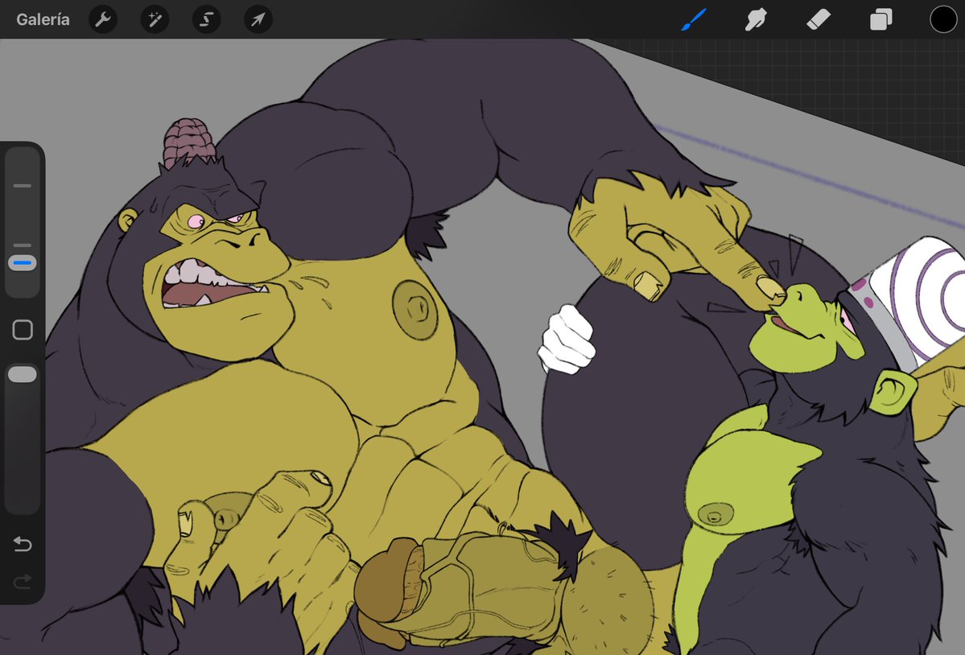This screenshot has width=965, height=655.
Task: Open the Galería gallery view
Action: (x=43, y=19)
